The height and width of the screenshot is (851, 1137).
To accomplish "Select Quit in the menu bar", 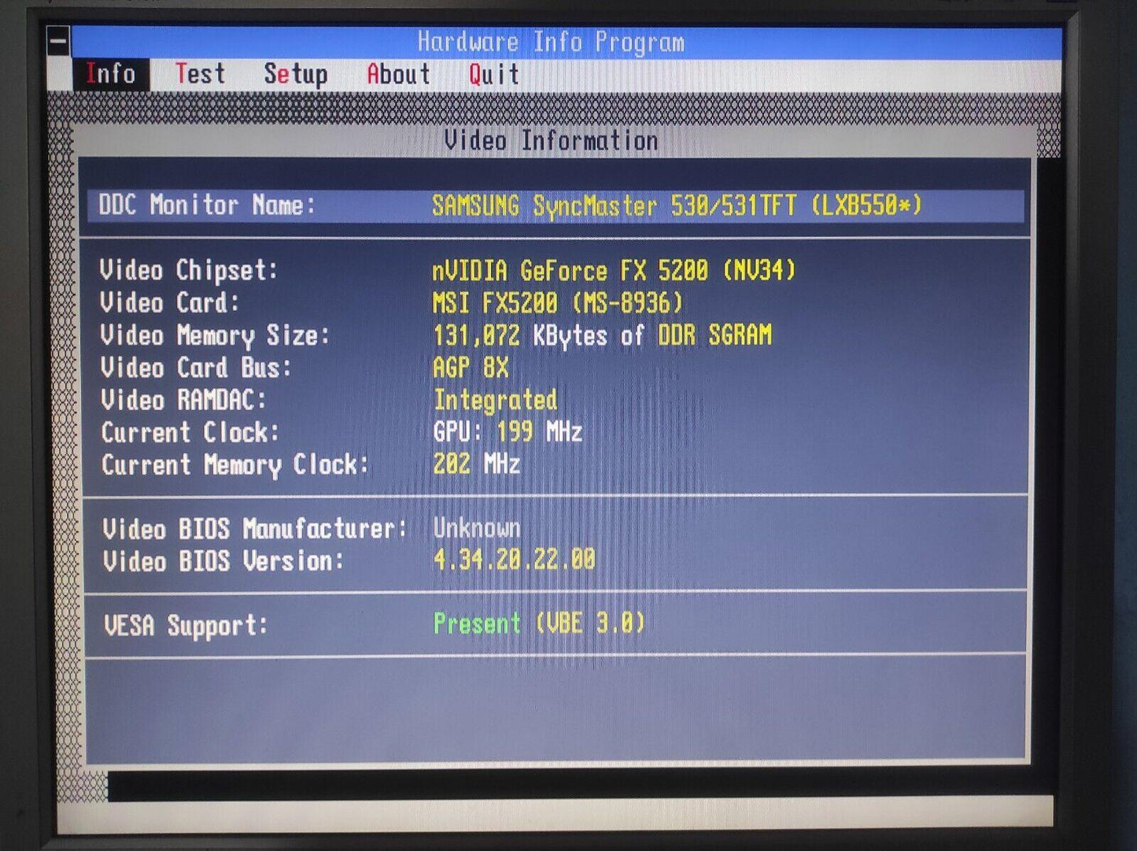I will 494,74.
